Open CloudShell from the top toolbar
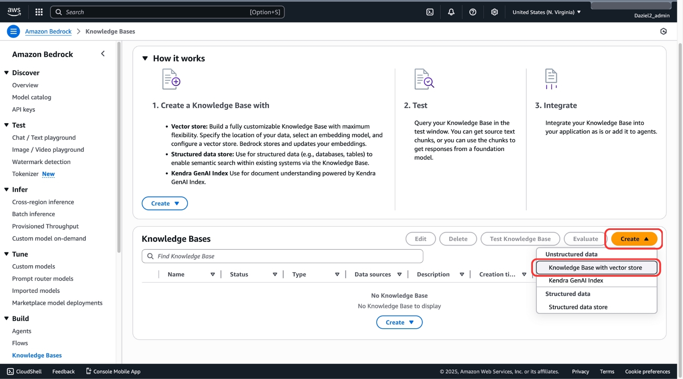 [x=429, y=12]
